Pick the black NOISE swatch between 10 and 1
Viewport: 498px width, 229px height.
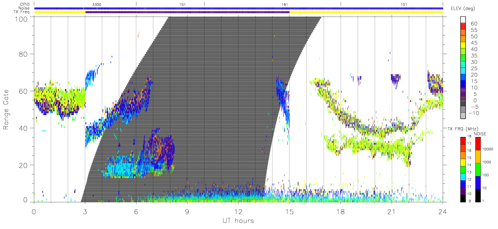tap(478, 195)
